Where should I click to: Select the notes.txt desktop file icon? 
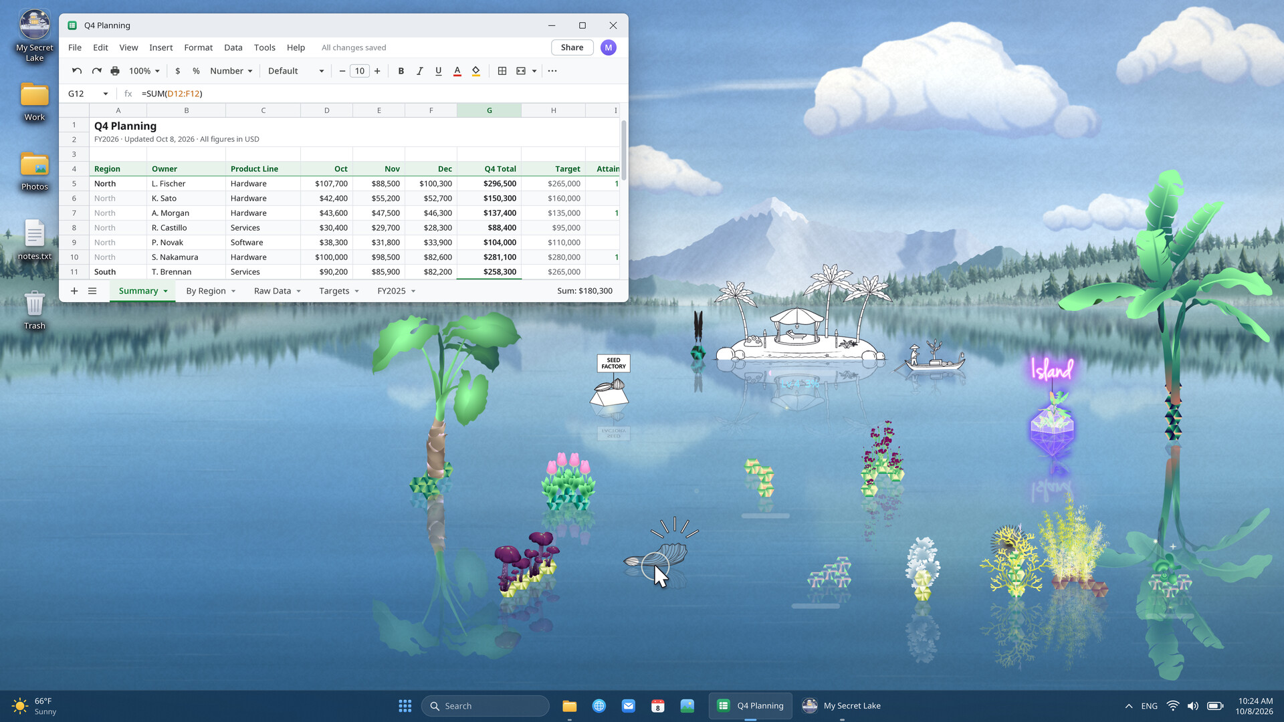pyautogui.click(x=35, y=241)
